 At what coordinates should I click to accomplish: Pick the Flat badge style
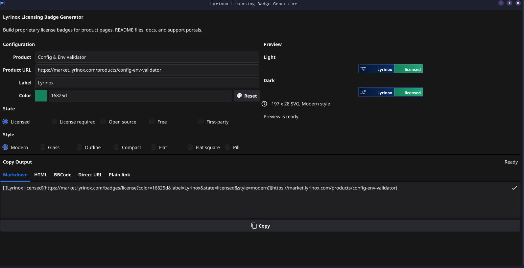pyautogui.click(x=159, y=147)
